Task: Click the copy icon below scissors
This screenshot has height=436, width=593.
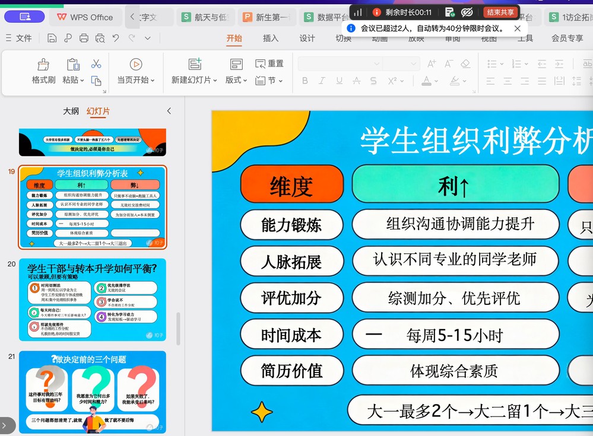Action: [x=96, y=81]
